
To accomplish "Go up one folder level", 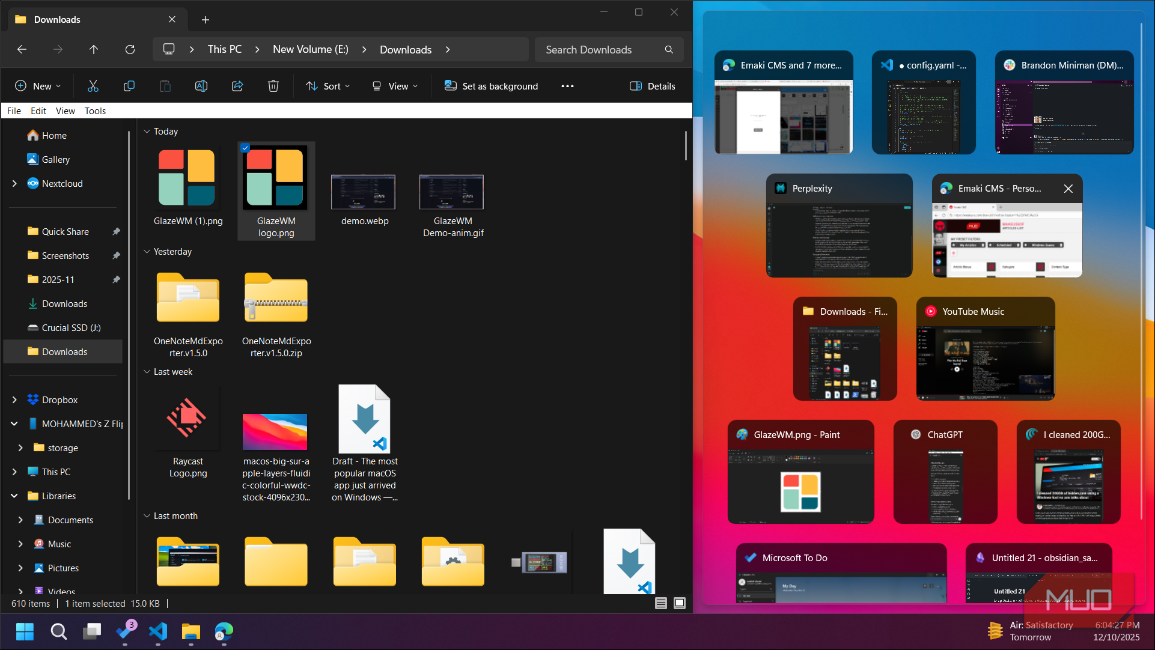I will pyautogui.click(x=94, y=50).
